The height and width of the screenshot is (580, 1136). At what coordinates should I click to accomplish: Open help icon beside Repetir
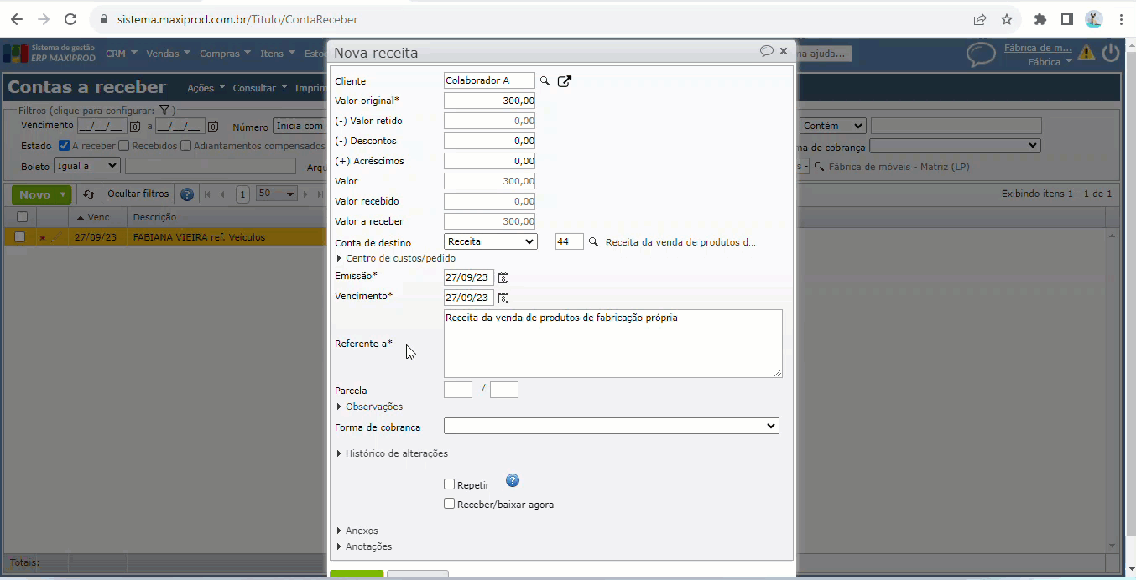(x=513, y=480)
